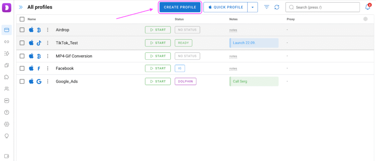Open the help question mark icon

7,112
